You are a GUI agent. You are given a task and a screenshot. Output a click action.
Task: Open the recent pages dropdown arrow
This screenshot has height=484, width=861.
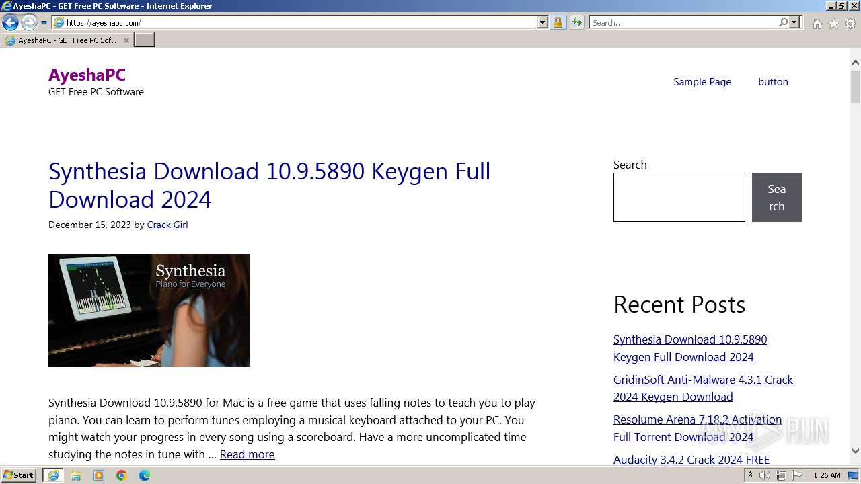point(44,23)
